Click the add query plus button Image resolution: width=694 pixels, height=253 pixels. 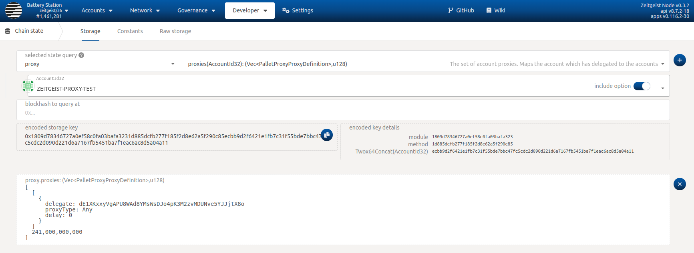click(x=679, y=60)
